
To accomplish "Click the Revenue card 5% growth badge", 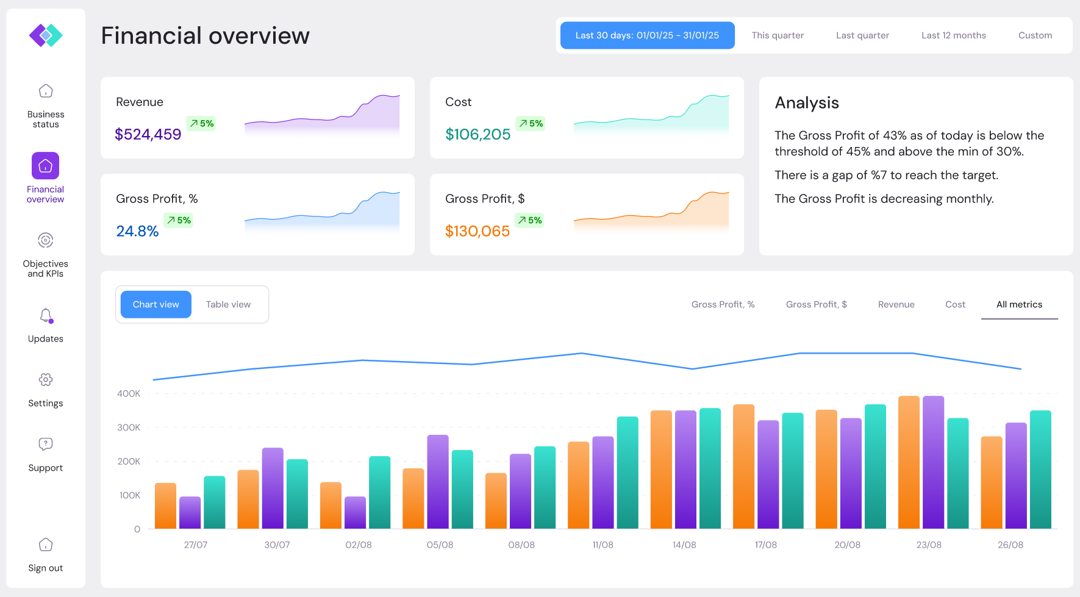I will pyautogui.click(x=201, y=123).
